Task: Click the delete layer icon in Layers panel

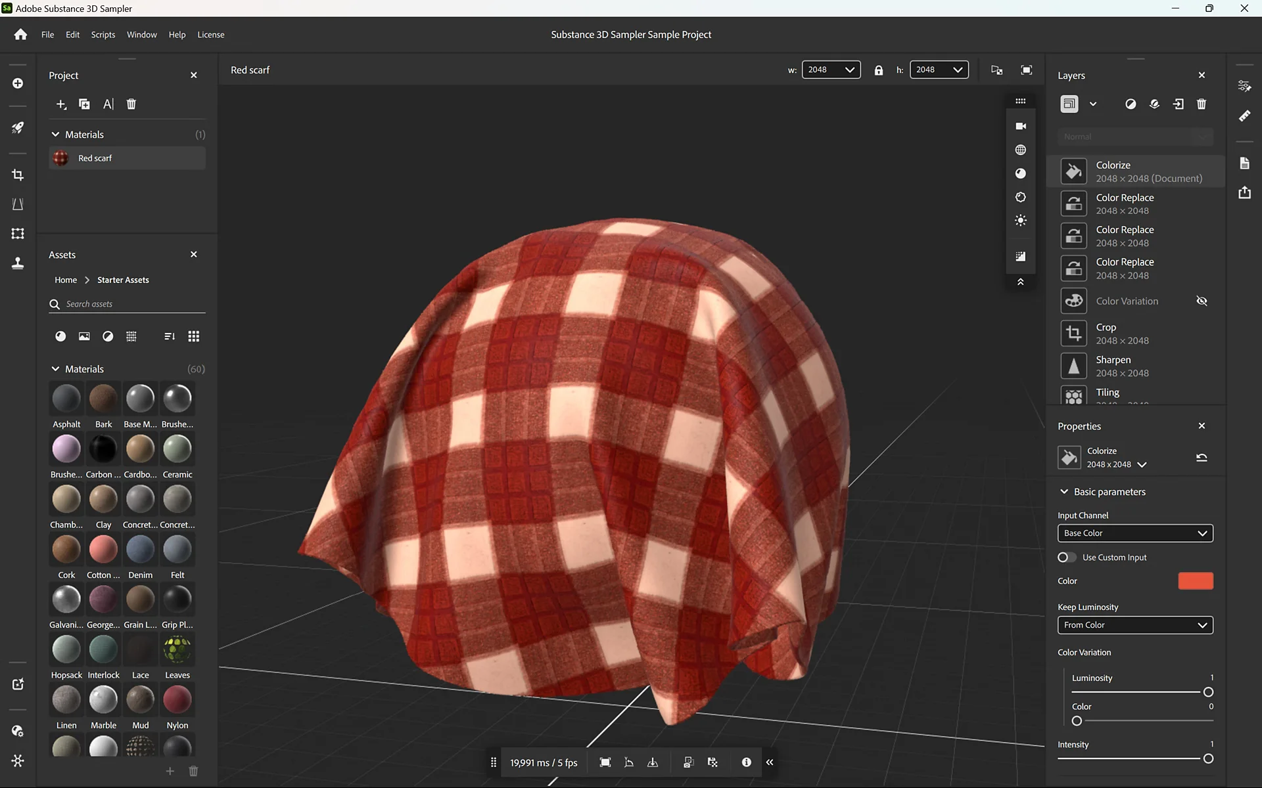Action: coord(1202,104)
